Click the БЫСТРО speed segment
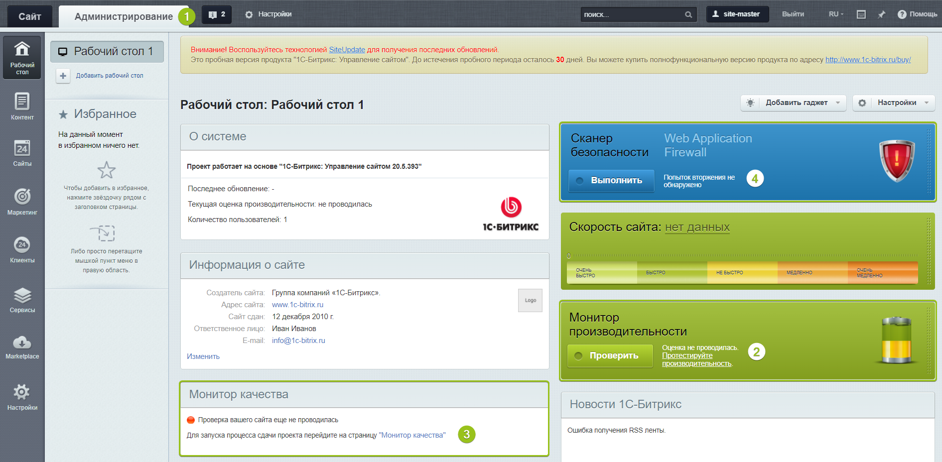Image resolution: width=942 pixels, height=462 pixels. point(672,273)
